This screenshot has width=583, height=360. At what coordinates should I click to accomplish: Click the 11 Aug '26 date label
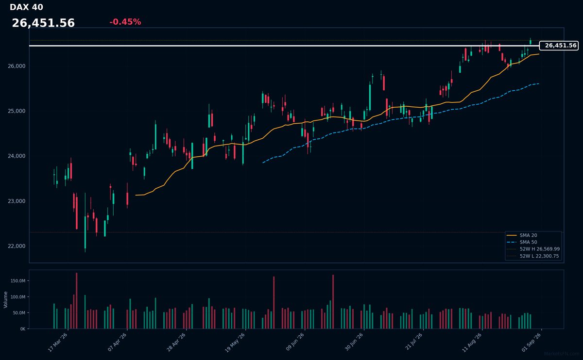pos(471,342)
